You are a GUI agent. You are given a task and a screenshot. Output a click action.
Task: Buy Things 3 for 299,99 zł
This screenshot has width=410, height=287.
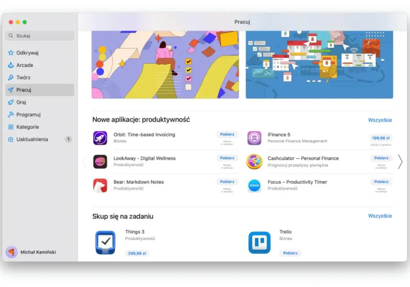click(137, 253)
